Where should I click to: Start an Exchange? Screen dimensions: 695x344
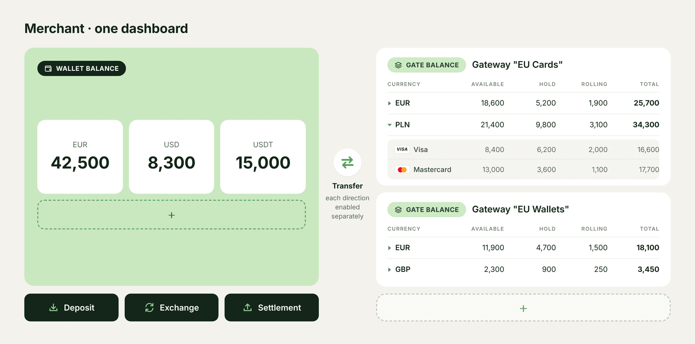172,308
